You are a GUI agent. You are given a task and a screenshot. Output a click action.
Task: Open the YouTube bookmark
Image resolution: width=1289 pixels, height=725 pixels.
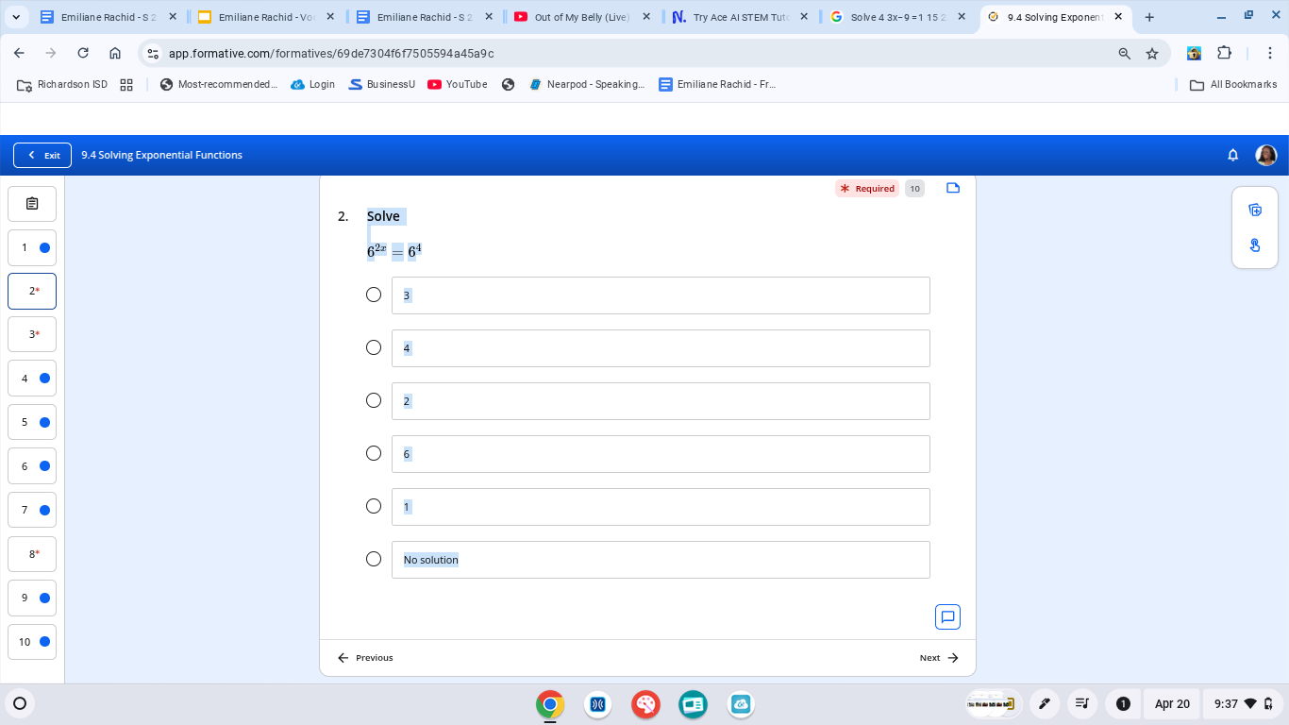click(458, 84)
